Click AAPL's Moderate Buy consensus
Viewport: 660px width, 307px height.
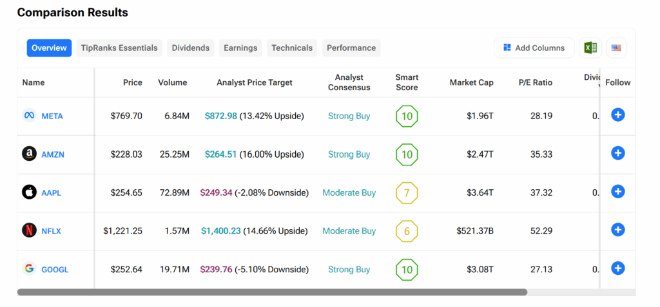pyautogui.click(x=349, y=192)
